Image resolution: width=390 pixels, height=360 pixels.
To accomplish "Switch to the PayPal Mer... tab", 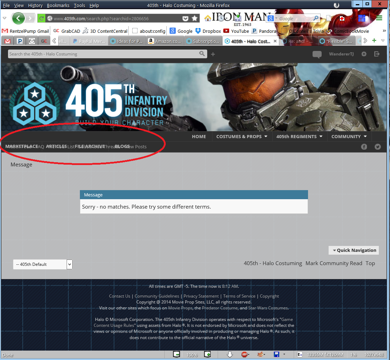I will 89,41.
